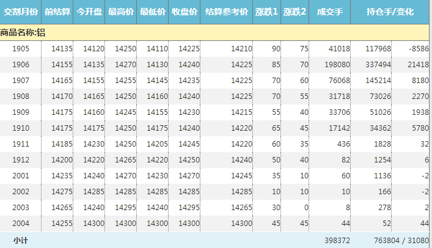Click the 交割月份 column header
The image size is (432, 248).
(21, 12)
